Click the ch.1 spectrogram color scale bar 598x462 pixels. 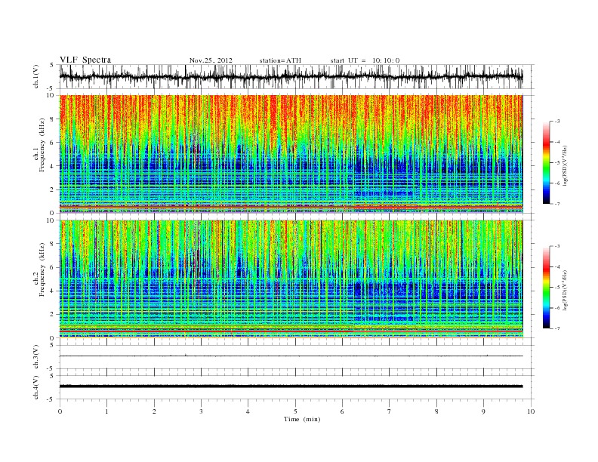click(546, 162)
